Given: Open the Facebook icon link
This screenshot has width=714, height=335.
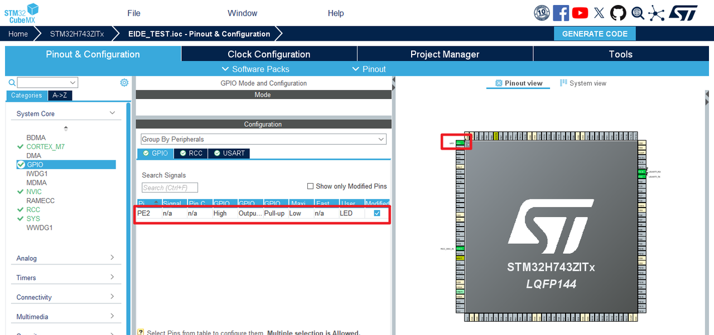Looking at the screenshot, I should click(x=561, y=13).
